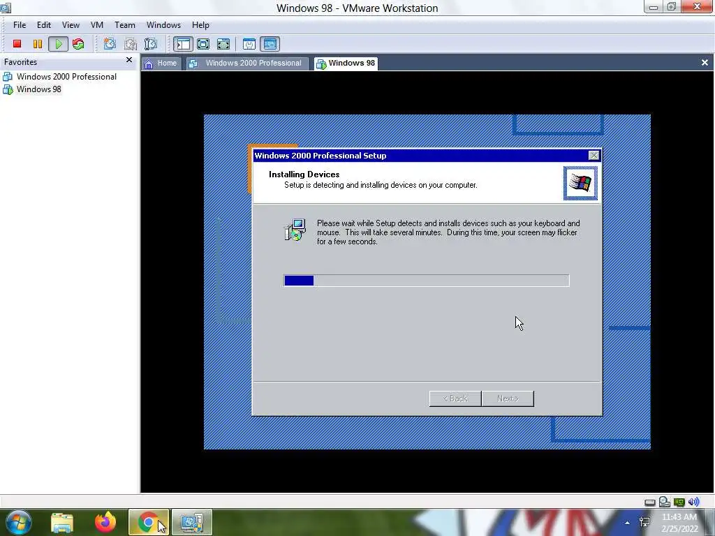Select Windows 98 in Favorites list
This screenshot has height=536, width=715.
pyautogui.click(x=32, y=89)
